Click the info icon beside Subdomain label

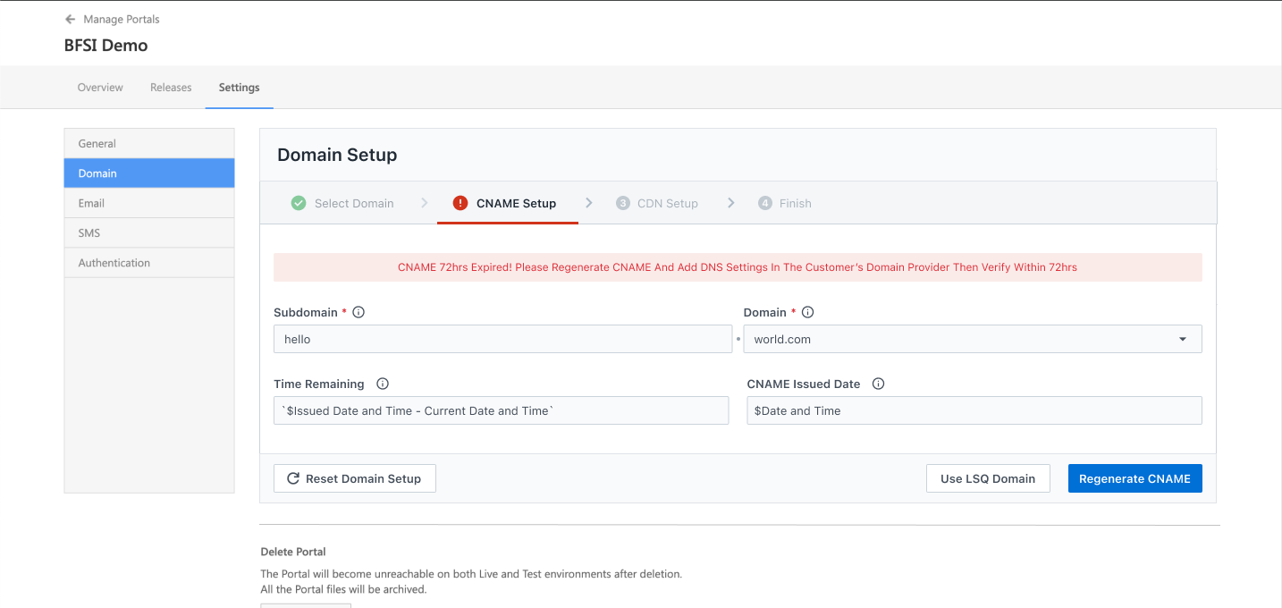(358, 311)
